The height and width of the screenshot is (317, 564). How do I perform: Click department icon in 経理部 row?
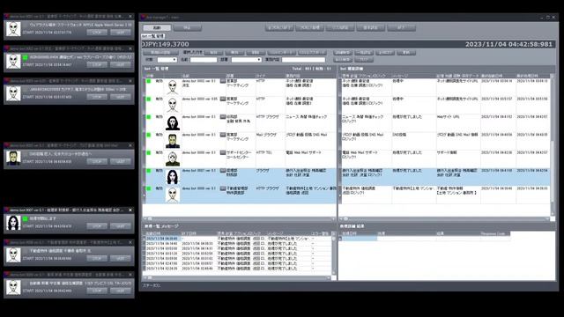(x=223, y=171)
